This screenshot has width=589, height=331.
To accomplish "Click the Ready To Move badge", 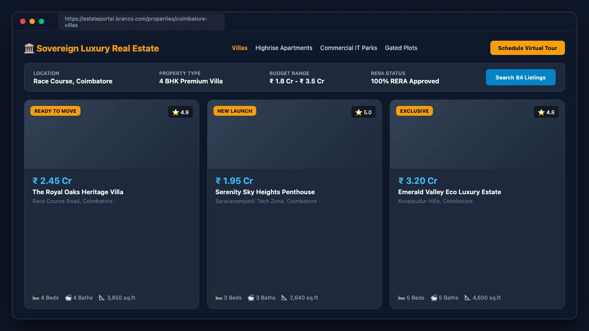I will pyautogui.click(x=55, y=111).
